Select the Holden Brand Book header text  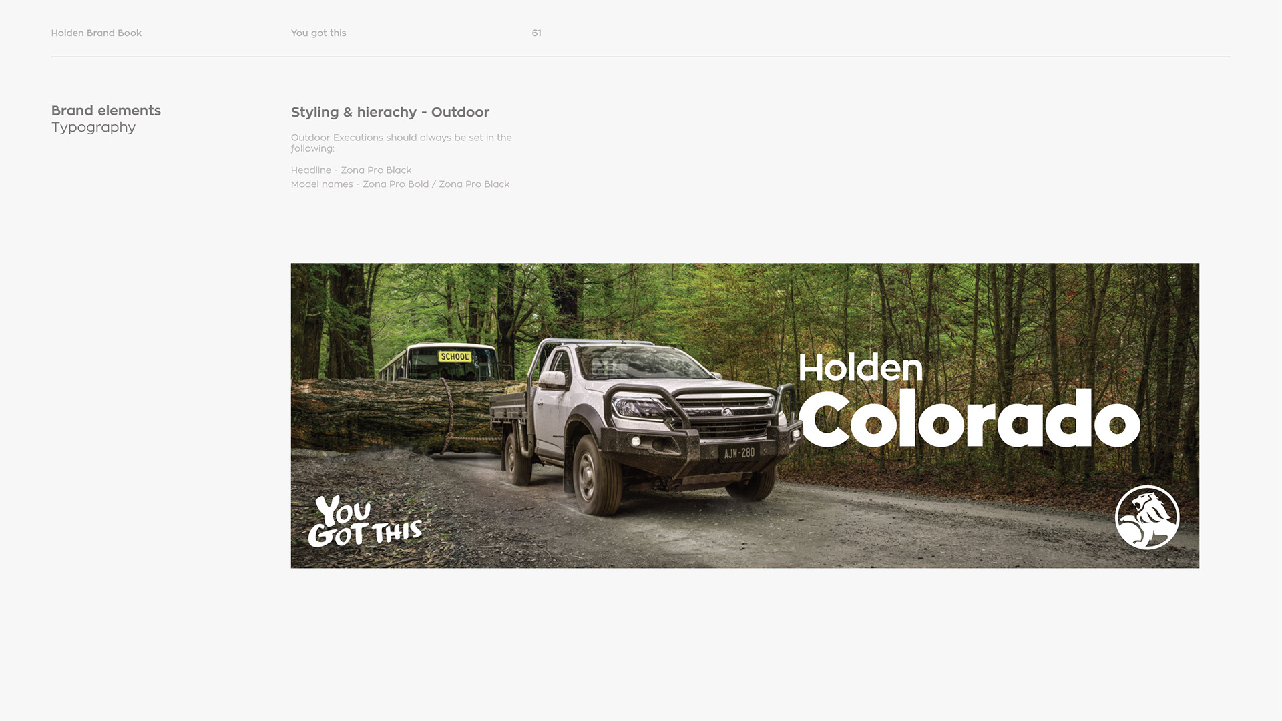tap(96, 33)
